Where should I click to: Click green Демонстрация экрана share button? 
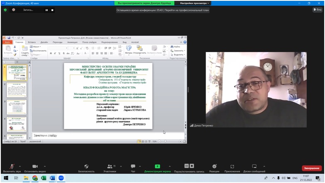pos(158,168)
